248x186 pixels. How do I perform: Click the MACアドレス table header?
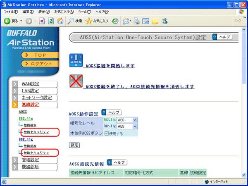[x=107, y=173]
